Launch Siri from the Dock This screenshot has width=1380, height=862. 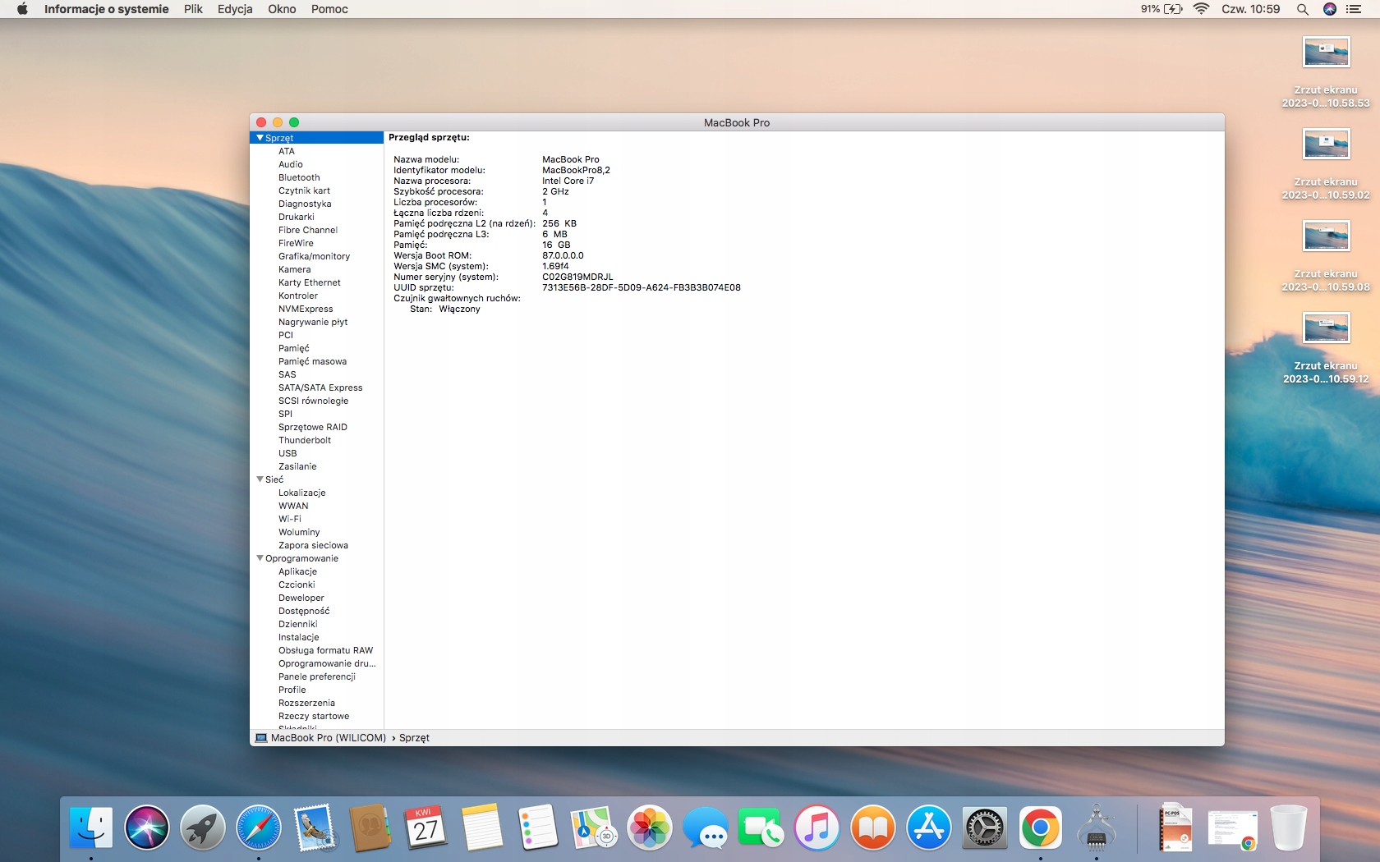(147, 828)
